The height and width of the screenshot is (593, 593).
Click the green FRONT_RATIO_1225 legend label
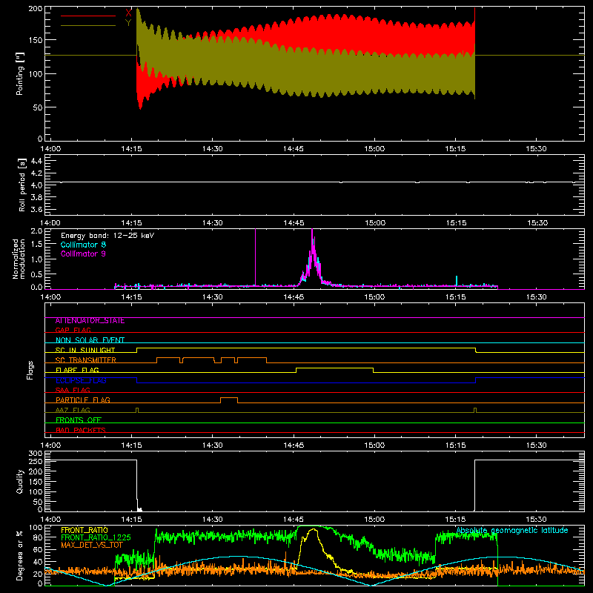(96, 537)
